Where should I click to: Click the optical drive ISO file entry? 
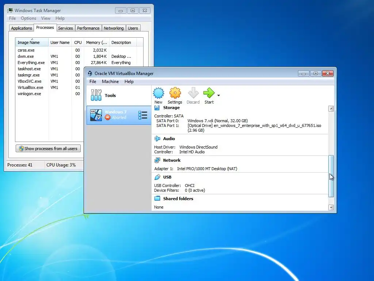tap(254, 128)
